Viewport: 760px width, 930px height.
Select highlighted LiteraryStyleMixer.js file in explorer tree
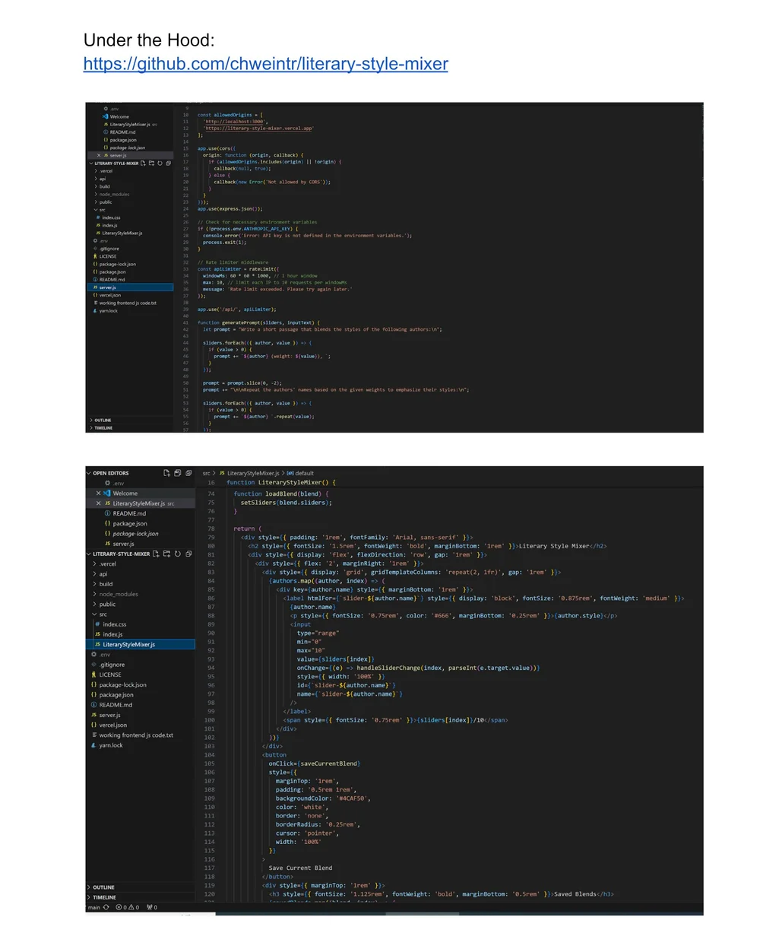coord(141,644)
